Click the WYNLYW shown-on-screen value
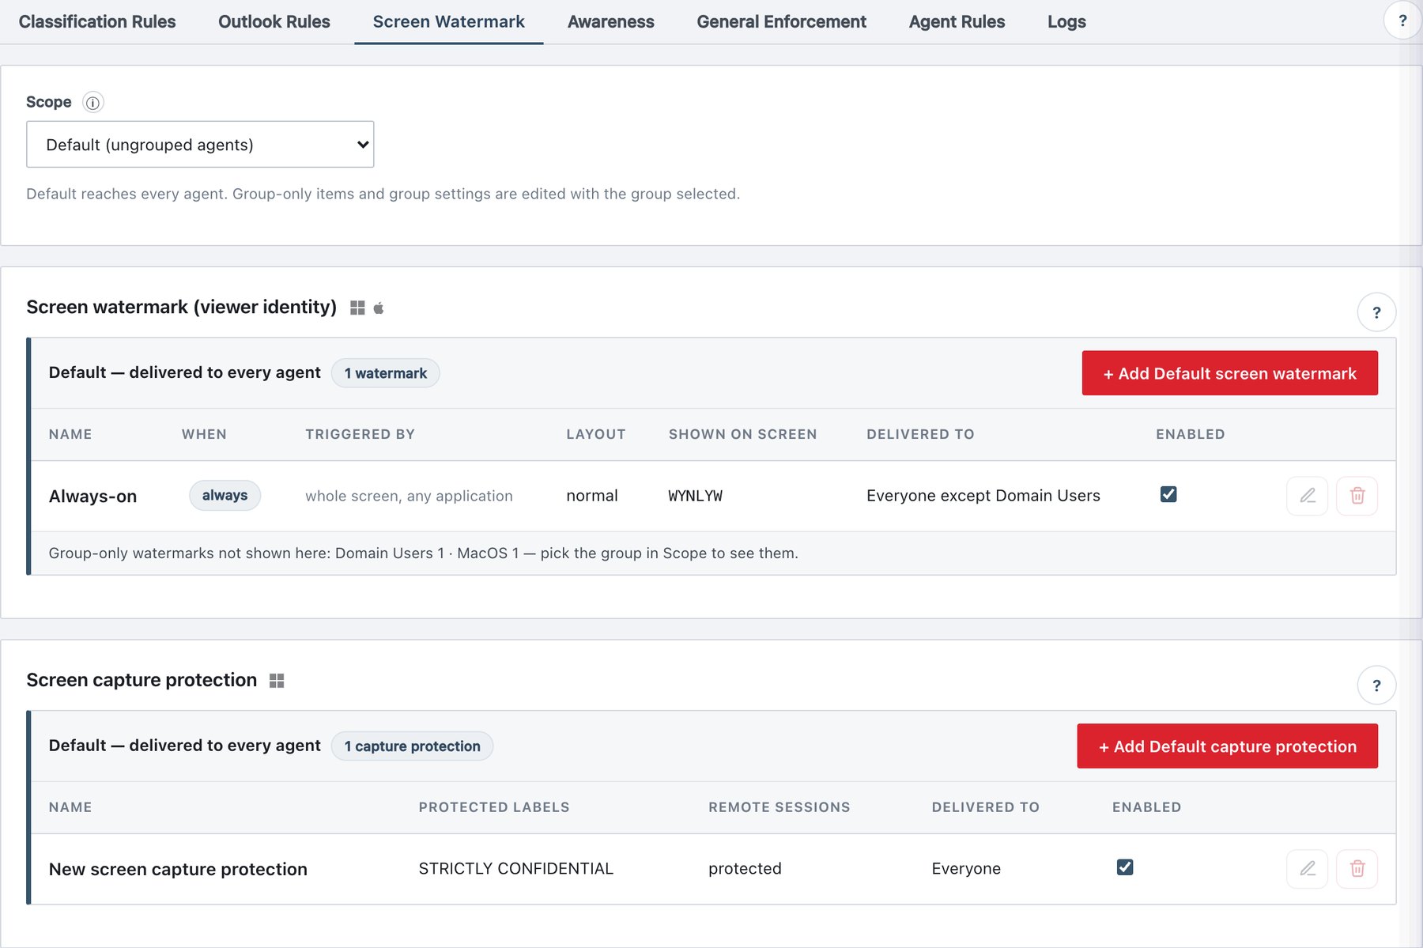This screenshot has height=948, width=1423. [x=695, y=496]
